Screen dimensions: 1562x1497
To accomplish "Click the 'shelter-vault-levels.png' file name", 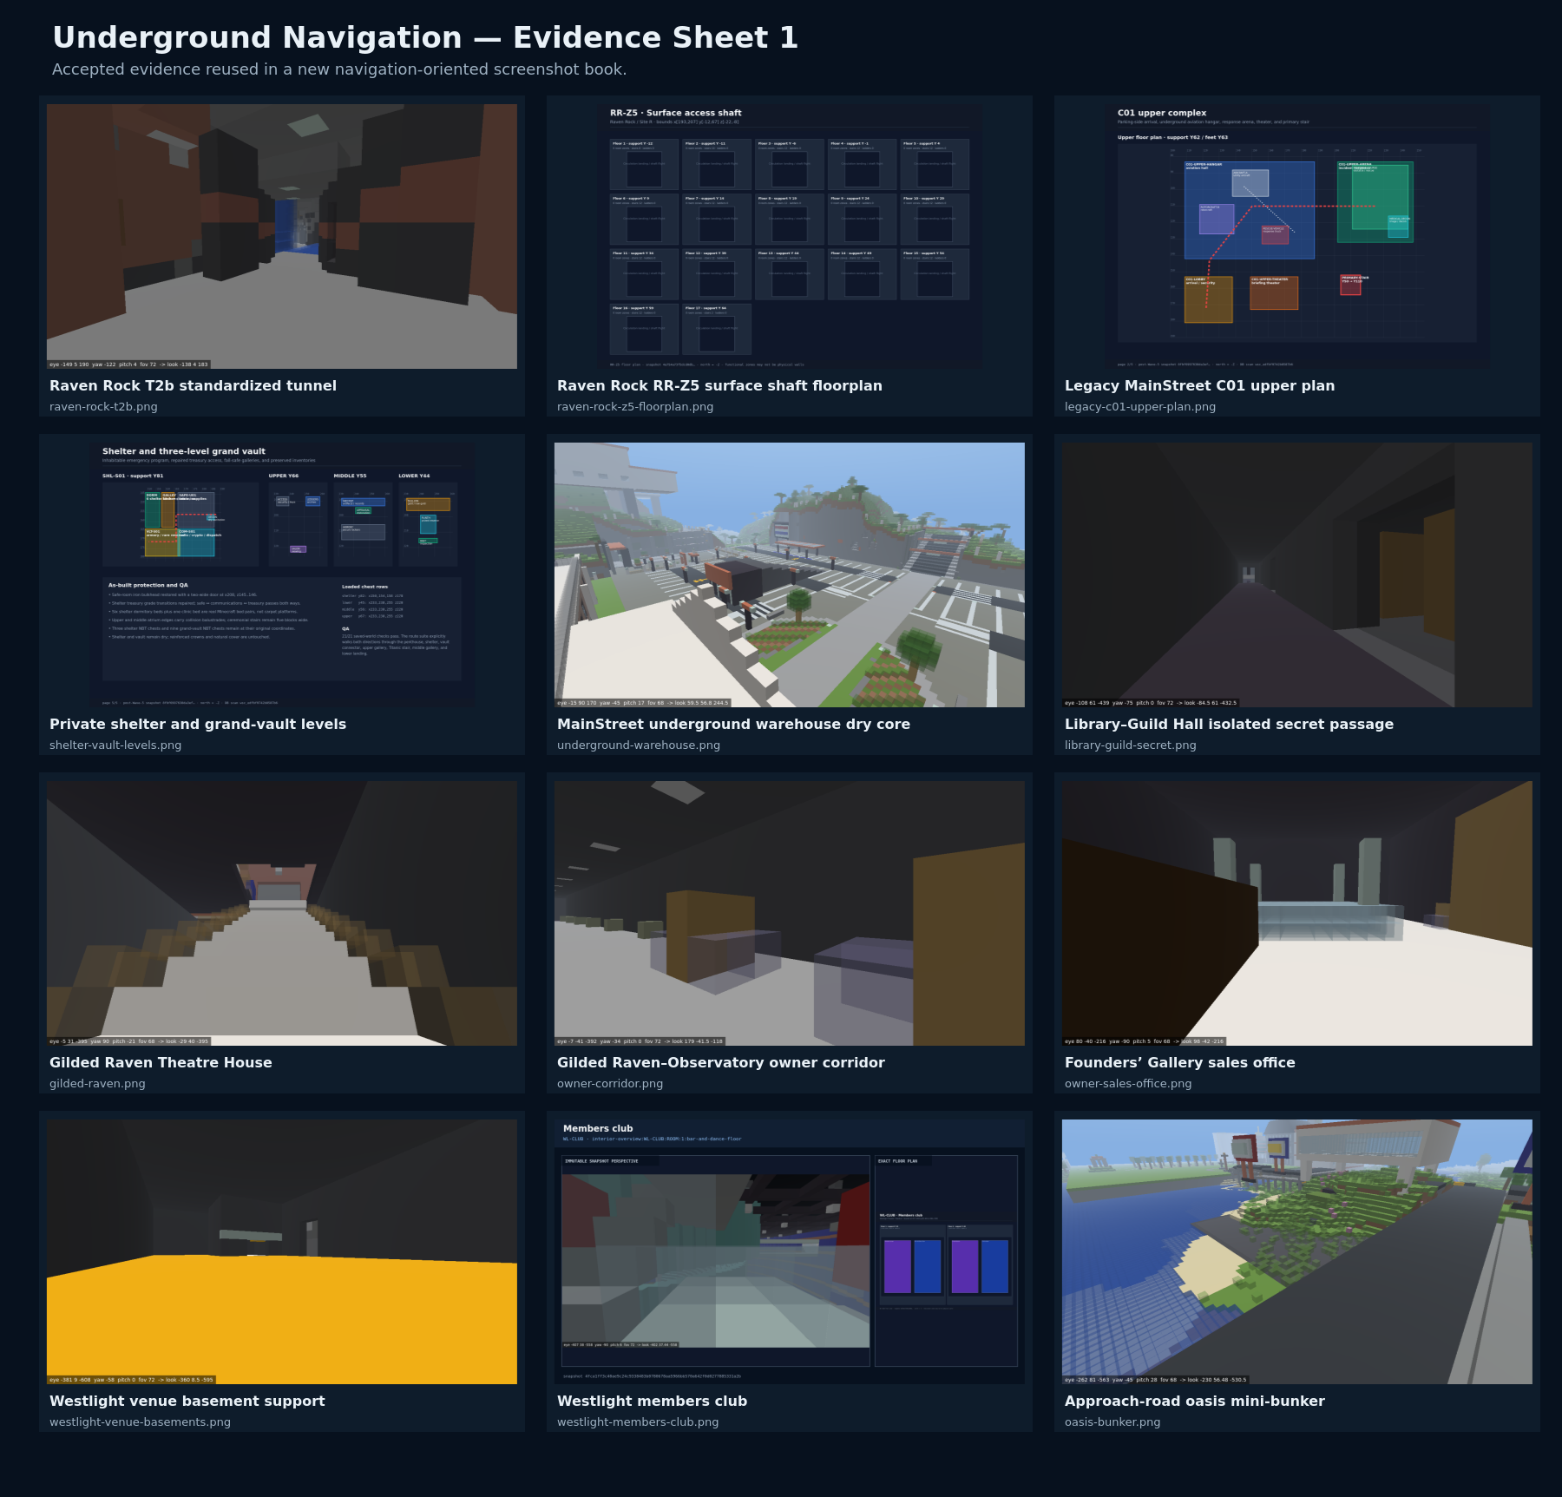I will [x=115, y=745].
